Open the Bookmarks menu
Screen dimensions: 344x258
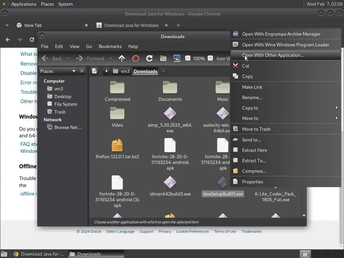pyautogui.click(x=110, y=46)
